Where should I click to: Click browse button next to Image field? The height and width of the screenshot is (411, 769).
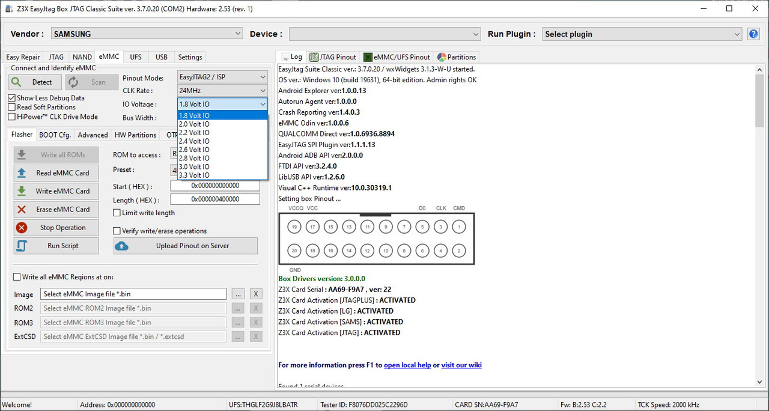(x=239, y=294)
